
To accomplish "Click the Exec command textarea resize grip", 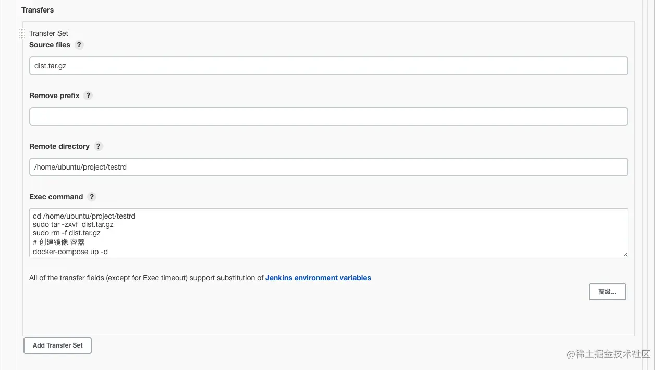I will [x=625, y=254].
